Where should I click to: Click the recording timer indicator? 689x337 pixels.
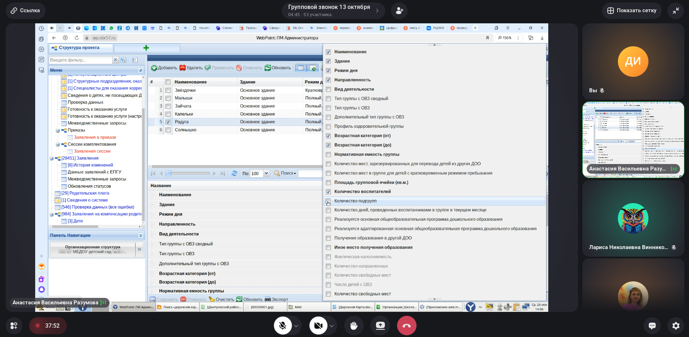point(48,326)
